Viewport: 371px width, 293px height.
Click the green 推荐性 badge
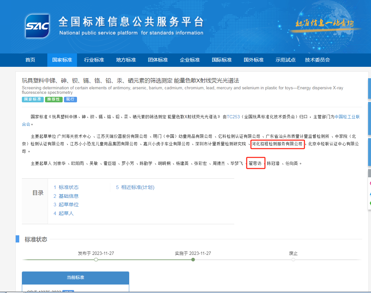[54, 99]
